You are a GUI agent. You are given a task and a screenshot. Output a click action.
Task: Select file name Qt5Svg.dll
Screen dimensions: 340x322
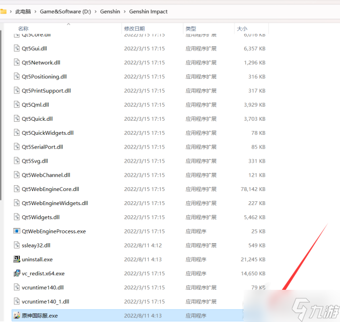point(35,161)
